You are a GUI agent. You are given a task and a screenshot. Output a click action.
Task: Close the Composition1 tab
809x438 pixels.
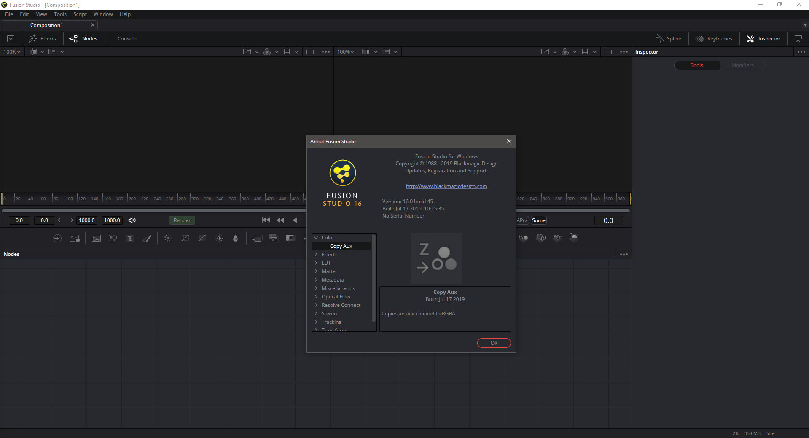[93, 25]
